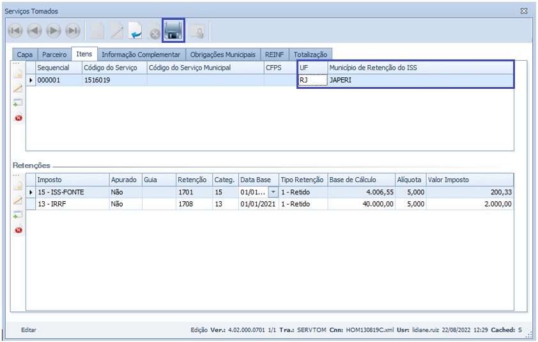538x342 pixels.
Task: Click the Valor Imposto column header
Action: 469,180
